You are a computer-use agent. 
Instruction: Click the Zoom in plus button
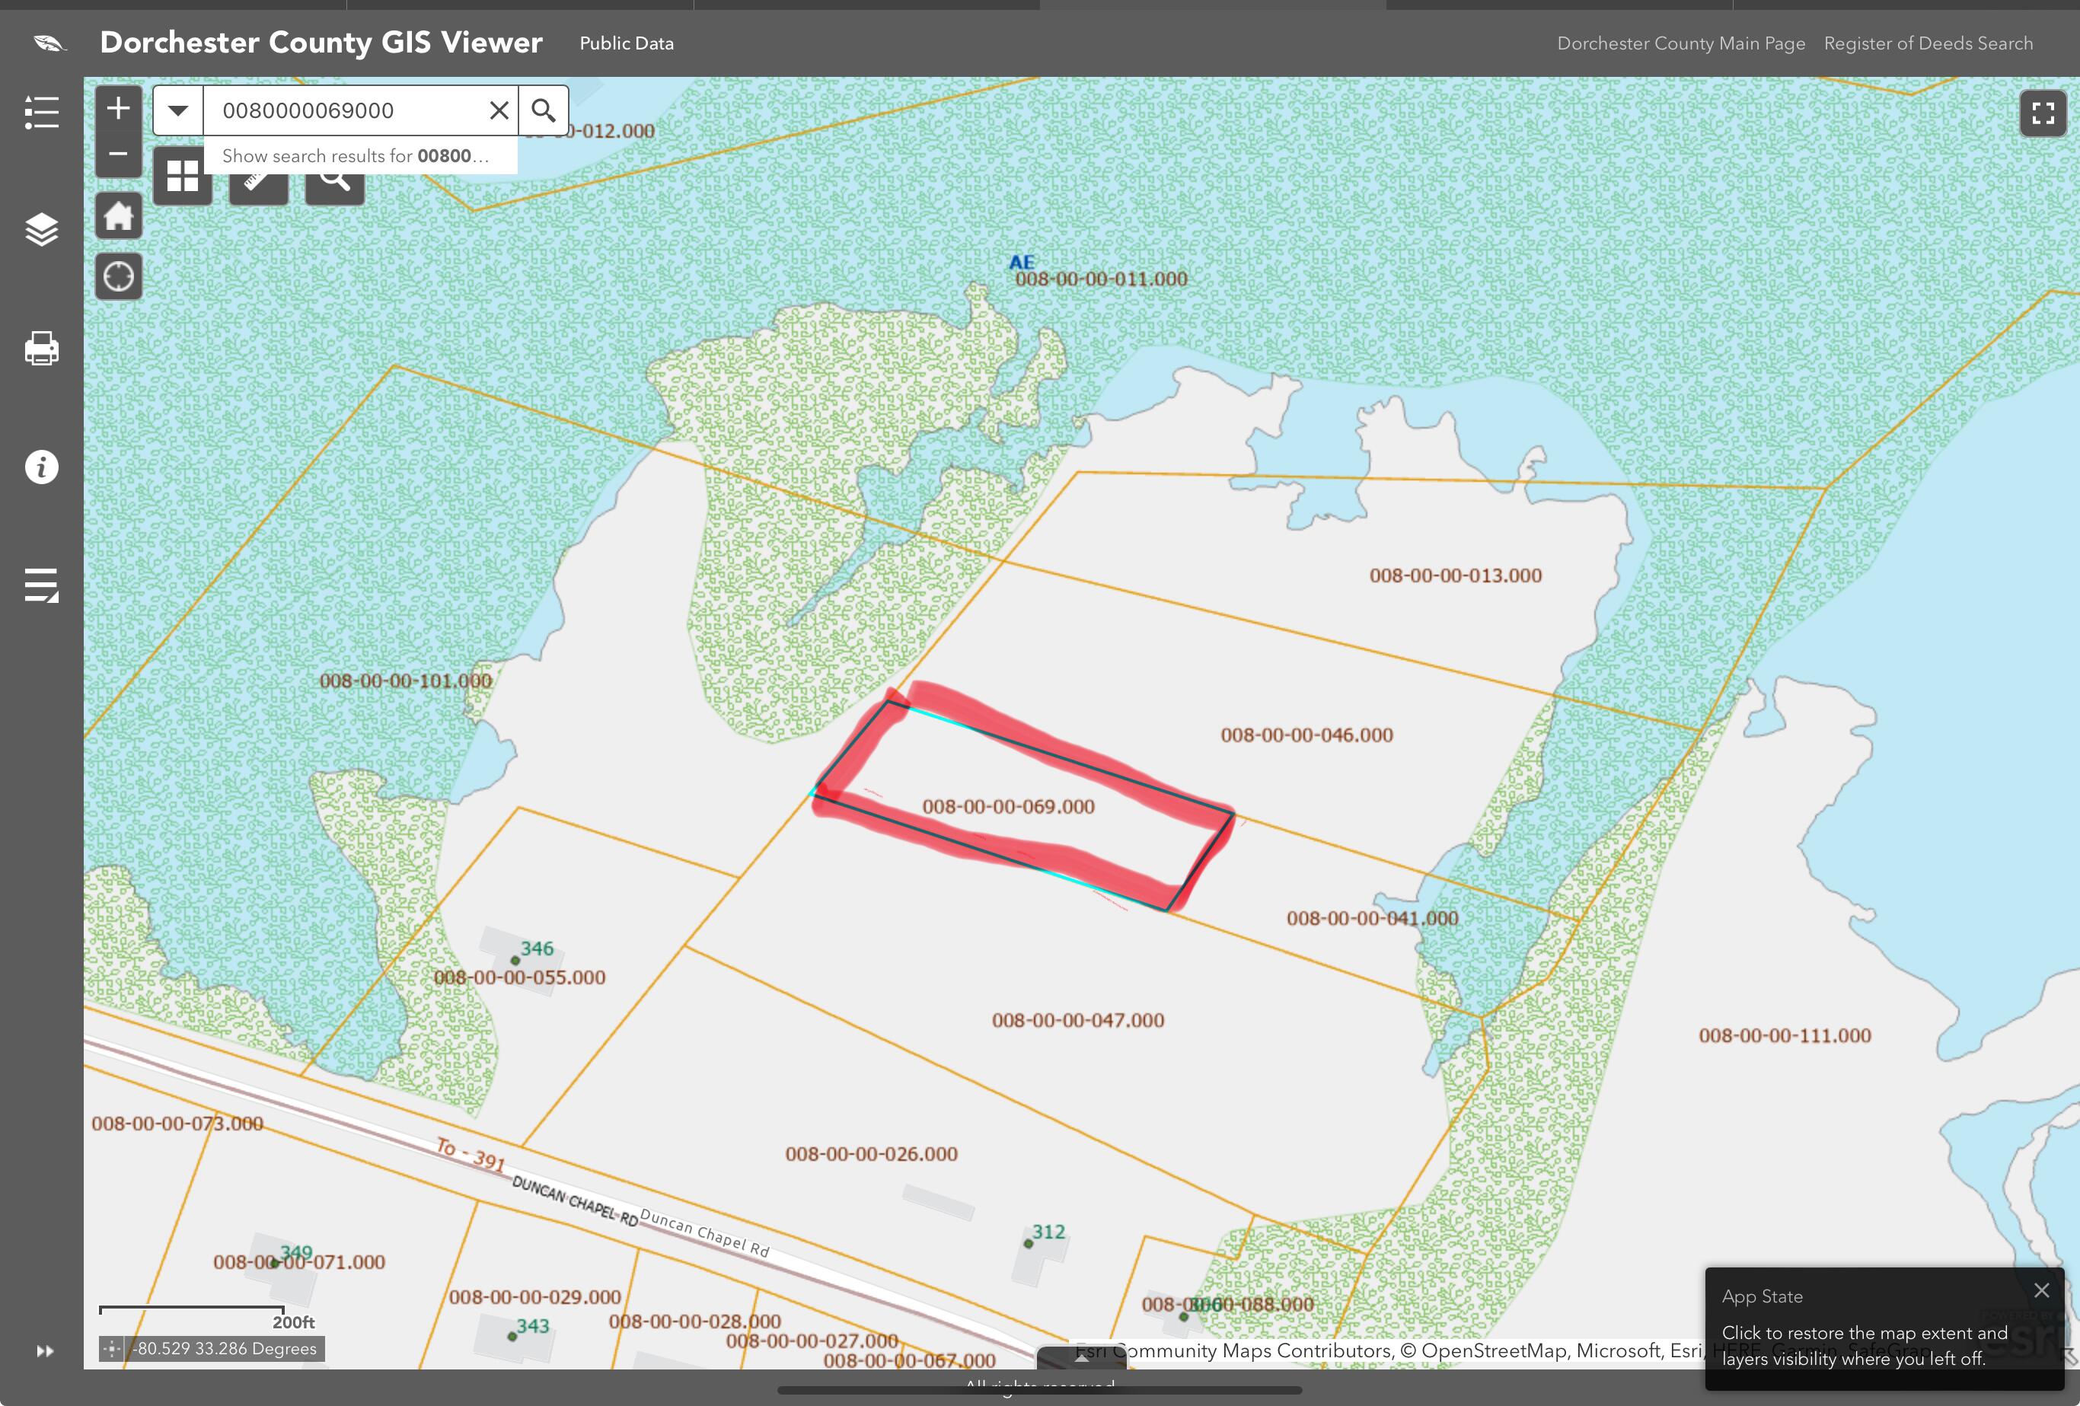tap(118, 109)
